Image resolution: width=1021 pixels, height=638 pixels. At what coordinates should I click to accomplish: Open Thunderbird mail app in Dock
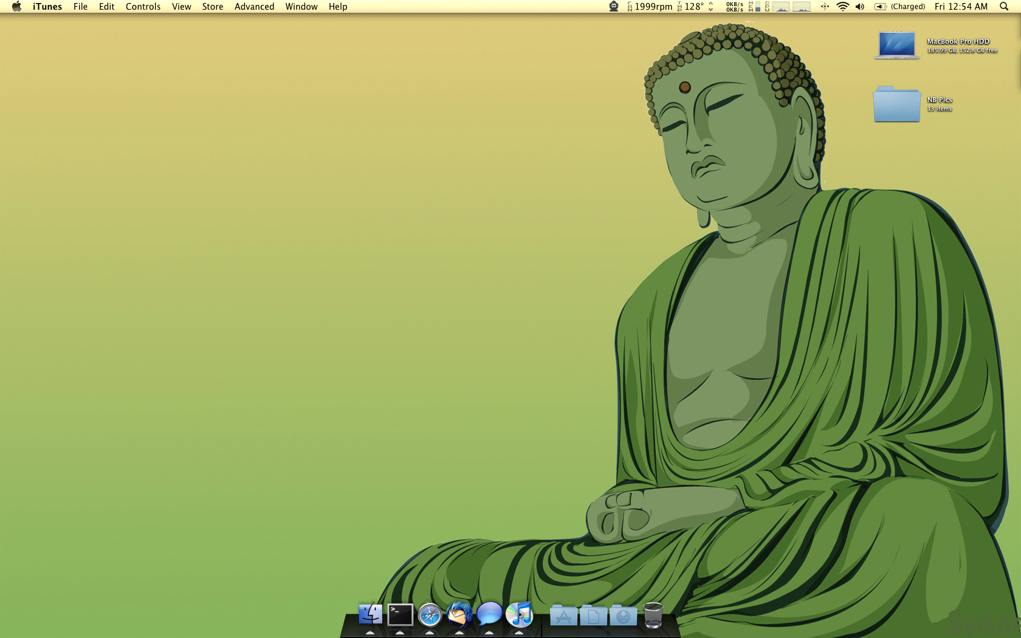(x=459, y=614)
